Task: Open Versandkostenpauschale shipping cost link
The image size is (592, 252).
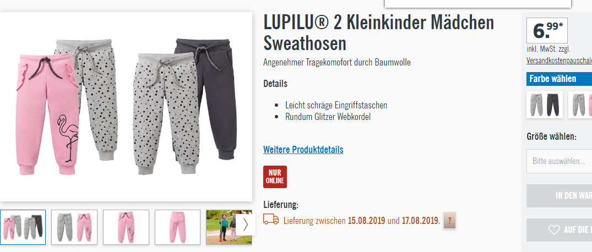Action: pyautogui.click(x=559, y=61)
